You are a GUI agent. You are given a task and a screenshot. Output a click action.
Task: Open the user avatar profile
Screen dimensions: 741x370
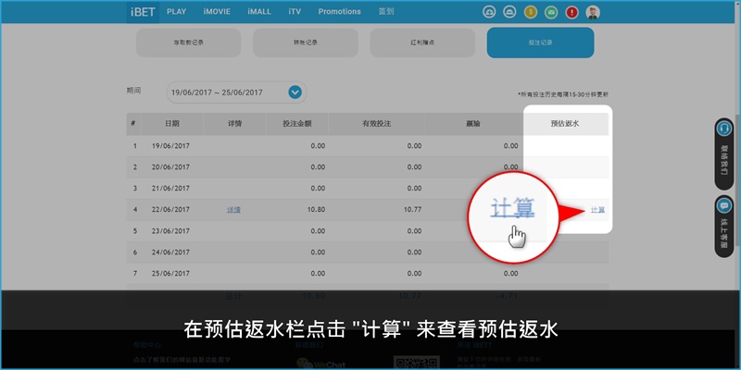tap(593, 12)
